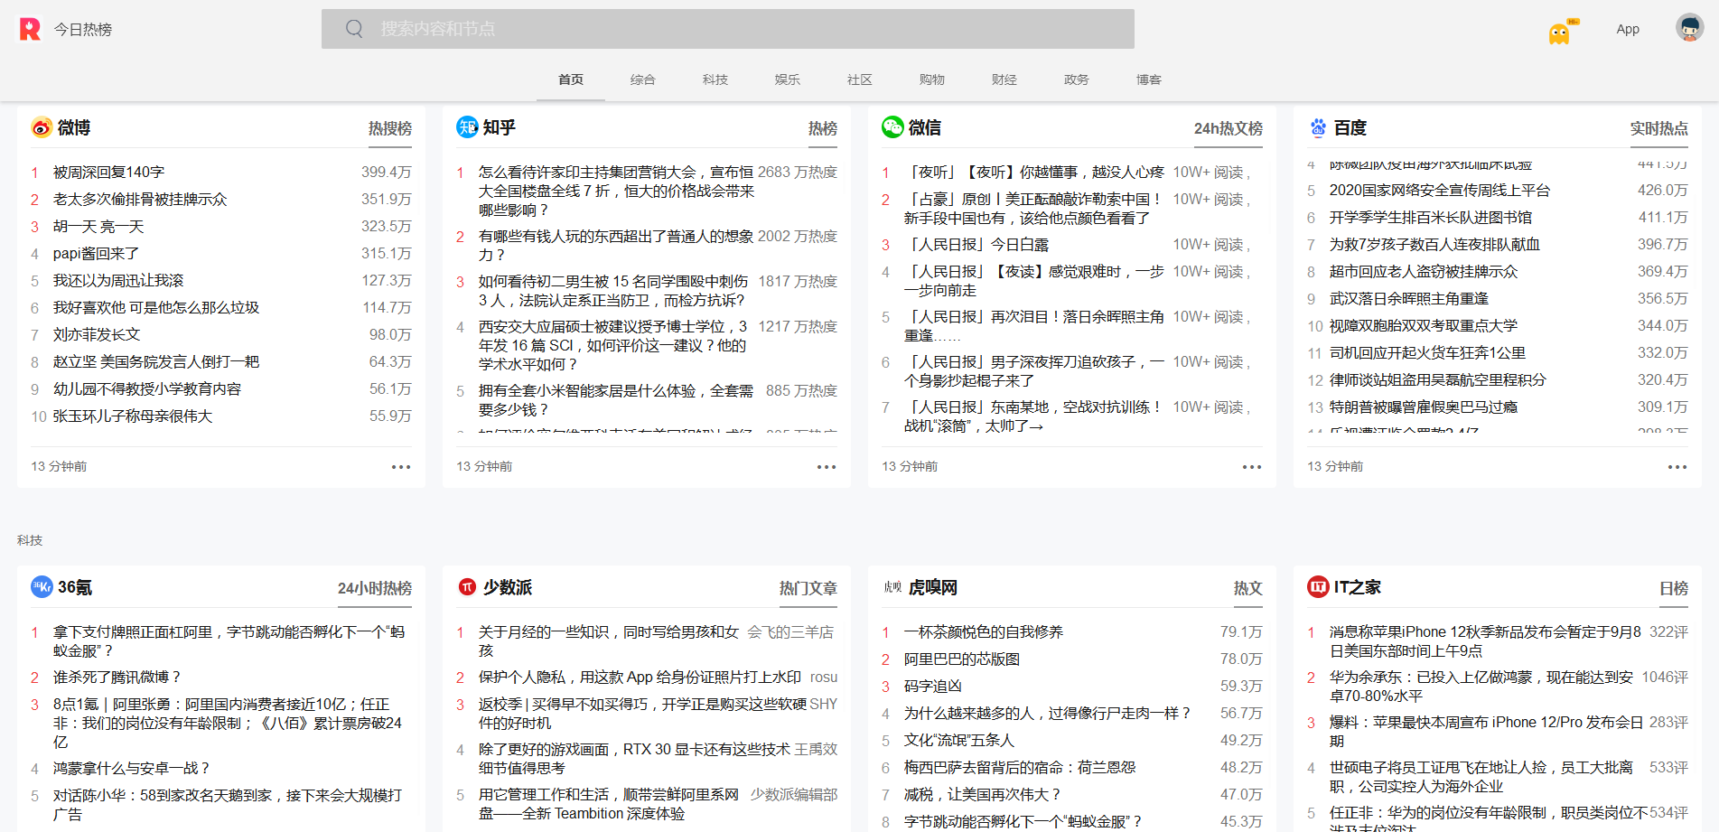The image size is (1719, 832).
Task: Open the 百度 实时热点 tab
Action: pyautogui.click(x=1659, y=129)
